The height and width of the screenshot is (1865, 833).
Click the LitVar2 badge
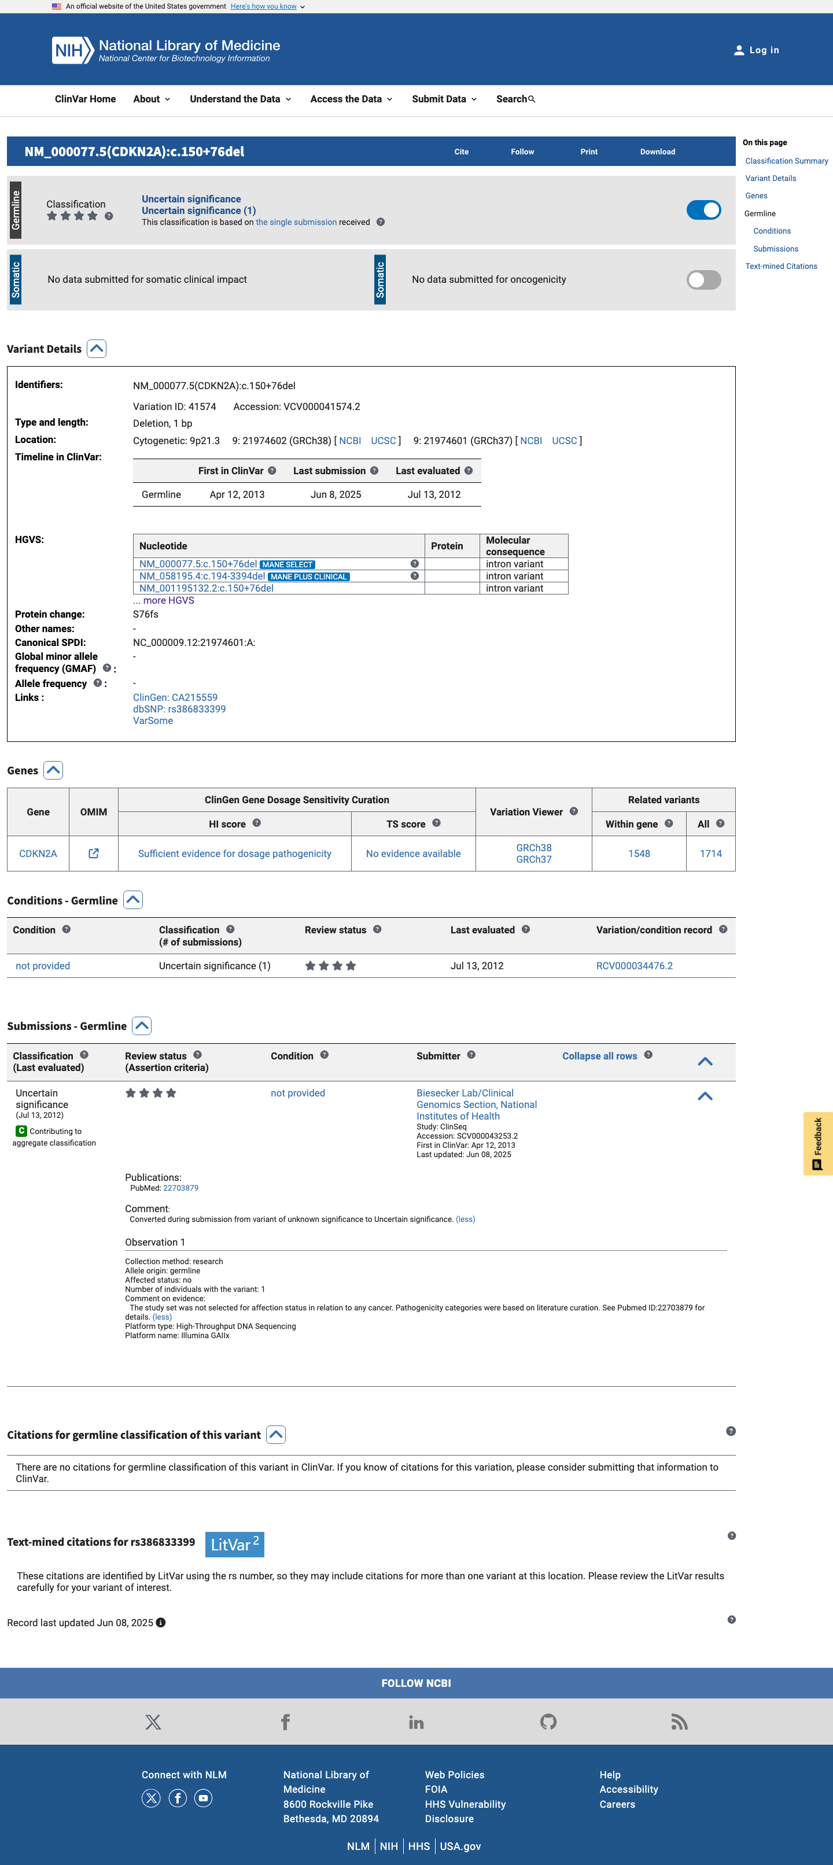point(235,1544)
